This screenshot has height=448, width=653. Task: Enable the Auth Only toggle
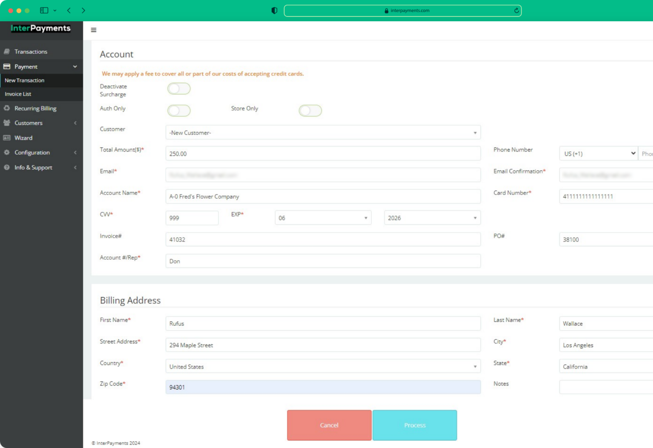click(x=179, y=111)
